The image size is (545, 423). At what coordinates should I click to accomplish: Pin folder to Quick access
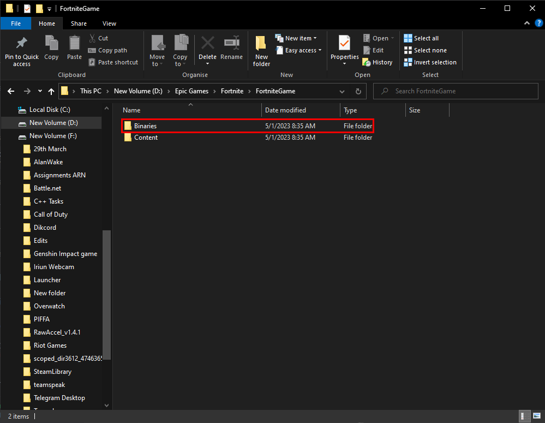tap(22, 51)
